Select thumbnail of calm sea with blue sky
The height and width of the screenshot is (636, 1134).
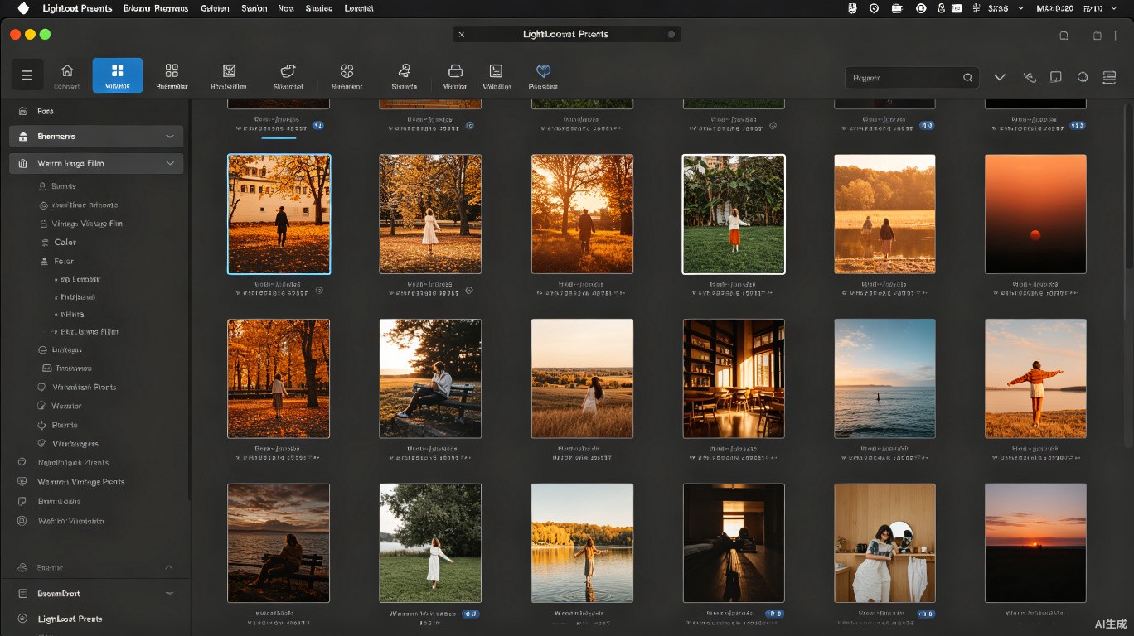[884, 378]
